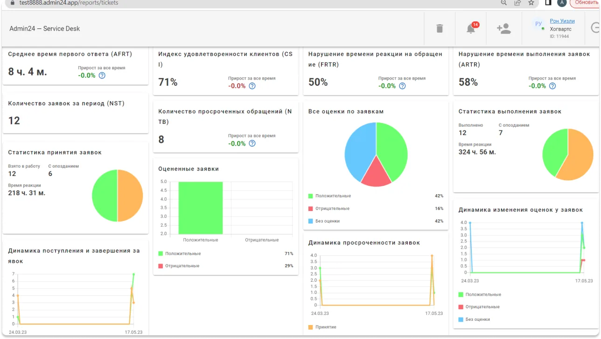601x339 pixels.
Task: Toggle Принятие legend in overdue dynamics chart
Action: [322, 327]
